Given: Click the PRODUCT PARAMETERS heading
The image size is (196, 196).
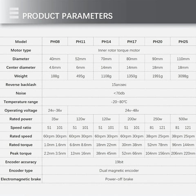Looking at the screenshot, I should click(67, 16).
